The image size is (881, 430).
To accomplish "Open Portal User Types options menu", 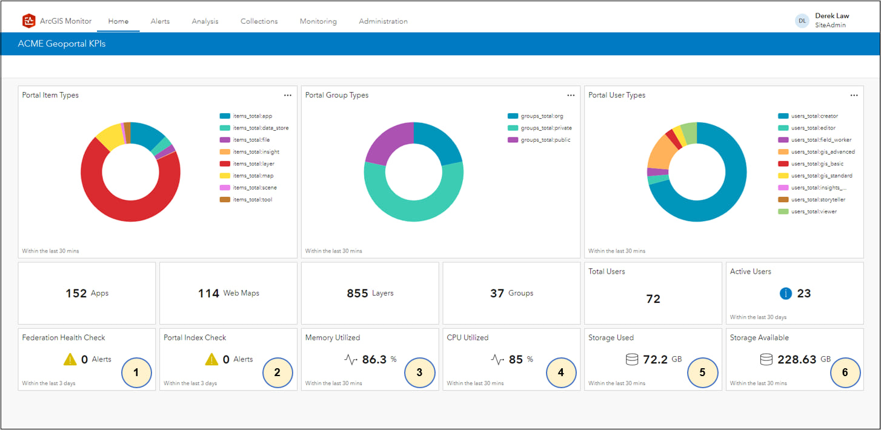I will [x=854, y=95].
